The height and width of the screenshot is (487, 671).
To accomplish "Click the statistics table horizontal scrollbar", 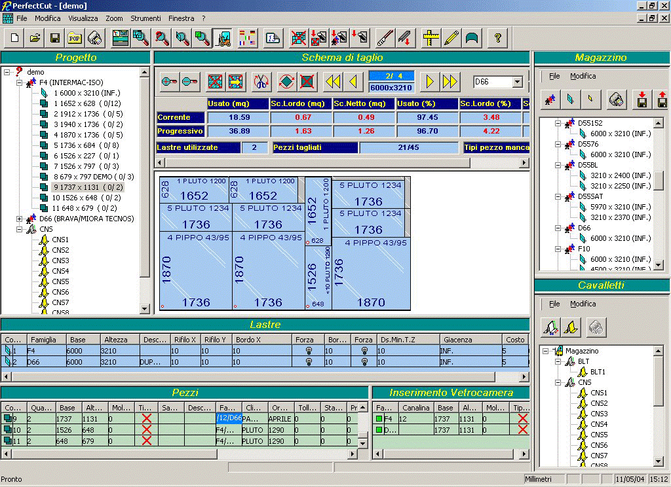I will (x=342, y=162).
